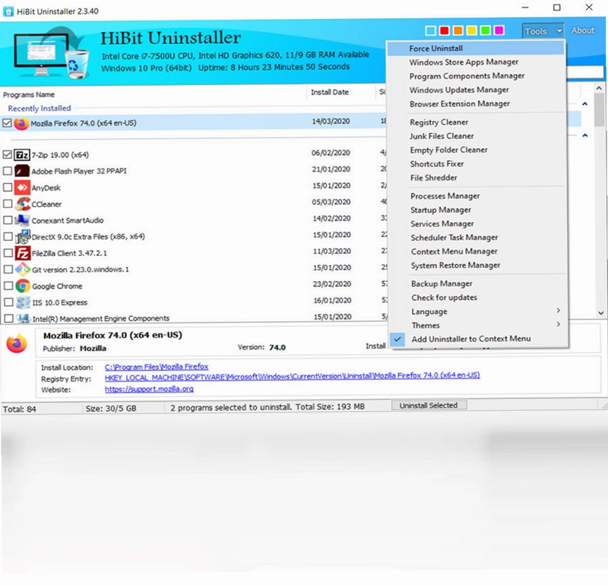This screenshot has height=586, width=608.
Task: Open Browser Extension Manager
Action: 460,104
